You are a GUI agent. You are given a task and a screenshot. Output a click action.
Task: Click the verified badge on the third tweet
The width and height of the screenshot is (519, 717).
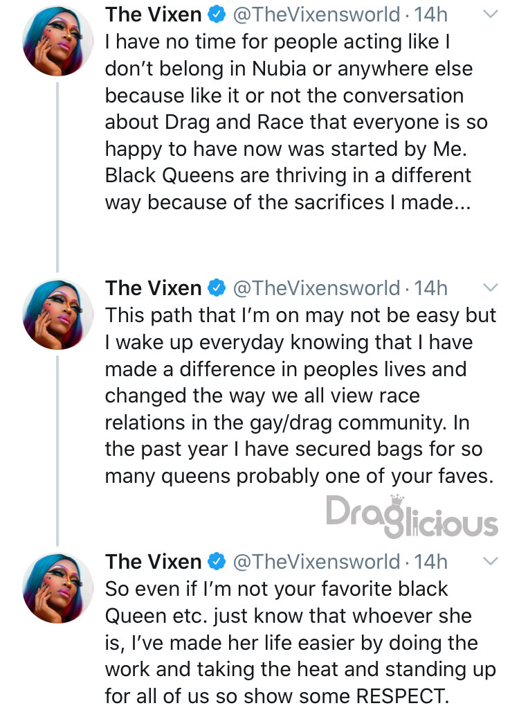click(x=217, y=562)
